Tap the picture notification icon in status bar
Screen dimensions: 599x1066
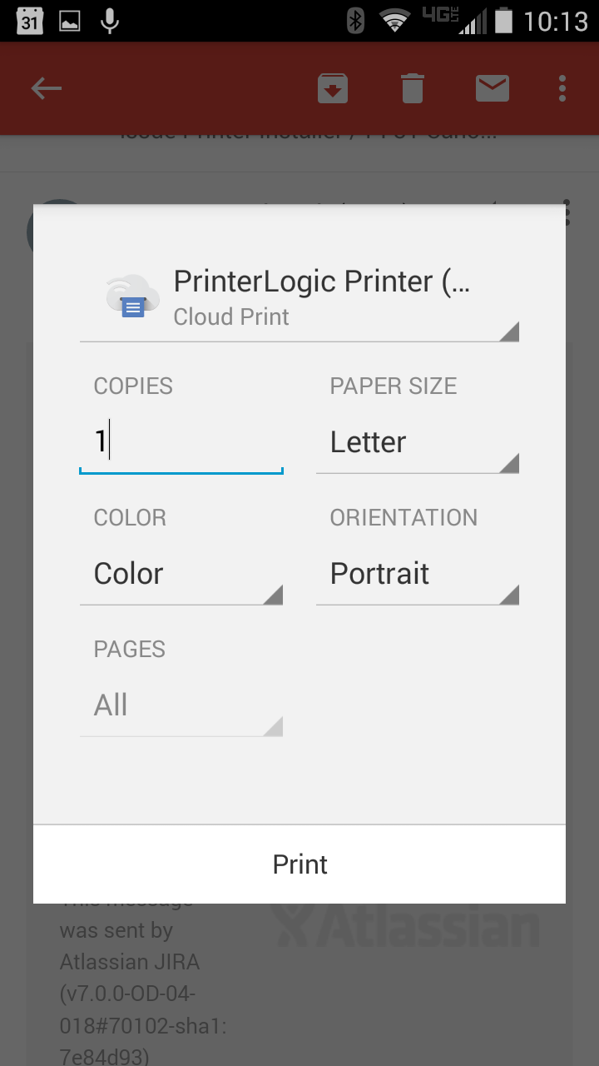coord(70,21)
